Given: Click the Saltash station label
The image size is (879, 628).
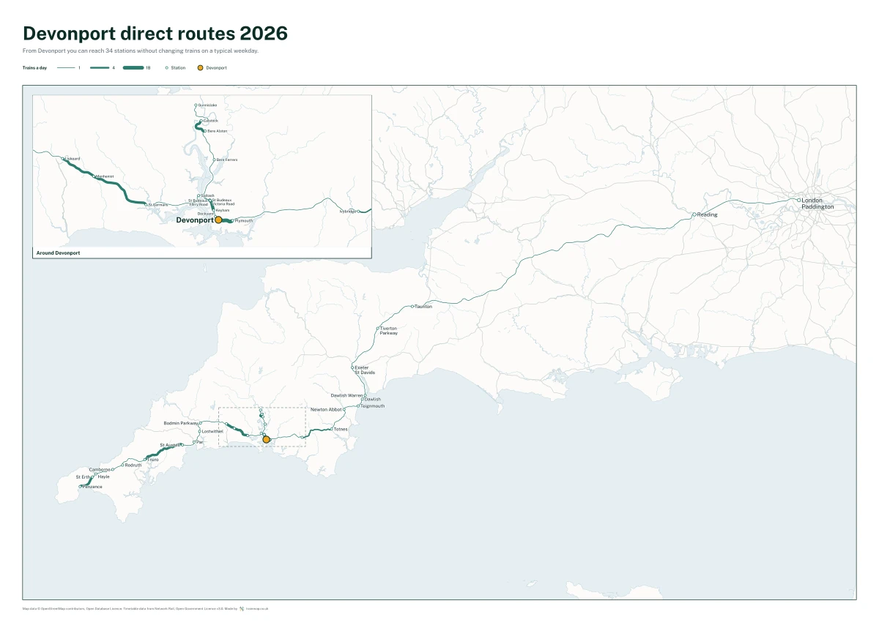Looking at the screenshot, I should click(207, 195).
